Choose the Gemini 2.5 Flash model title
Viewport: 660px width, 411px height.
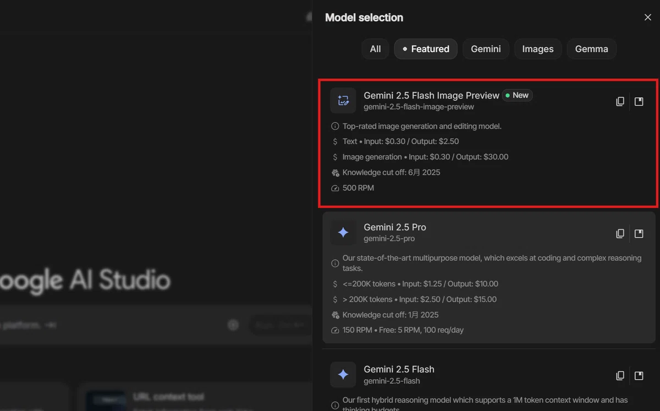[399, 369]
